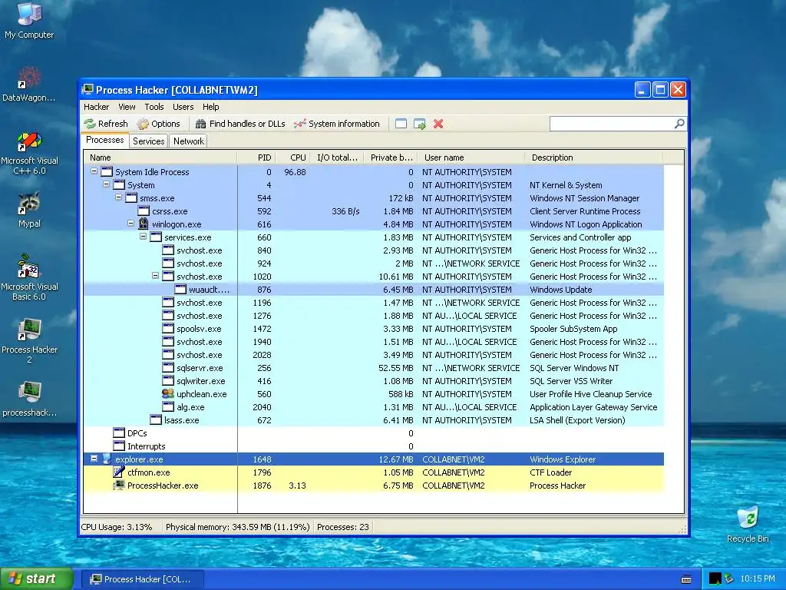Select the spoolsv.exe process row
Screen dimensions: 786x590
[374, 329]
